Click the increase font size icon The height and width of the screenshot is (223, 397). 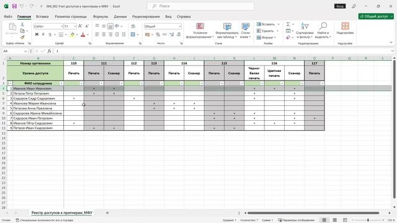click(x=80, y=26)
